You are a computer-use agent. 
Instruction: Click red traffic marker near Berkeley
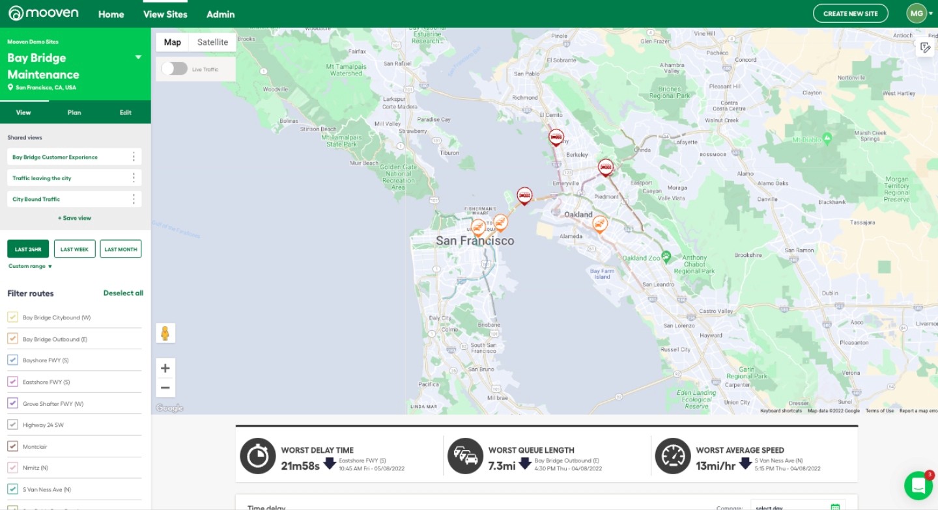pos(556,137)
